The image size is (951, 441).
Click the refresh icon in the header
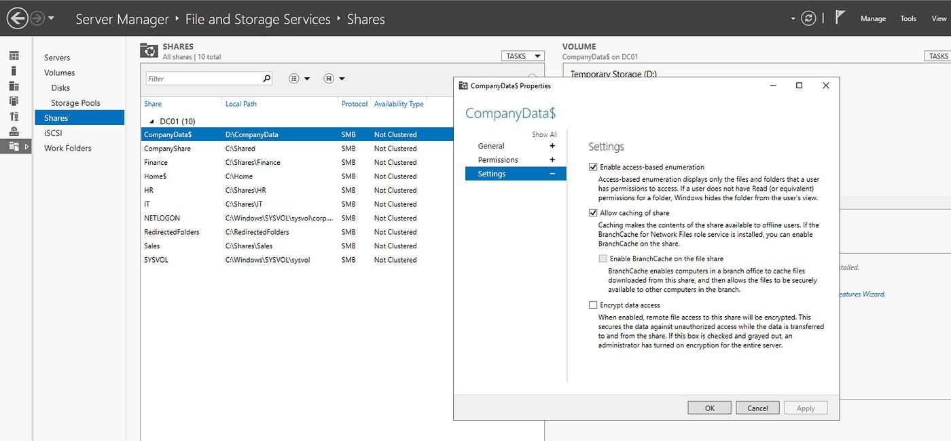point(808,18)
